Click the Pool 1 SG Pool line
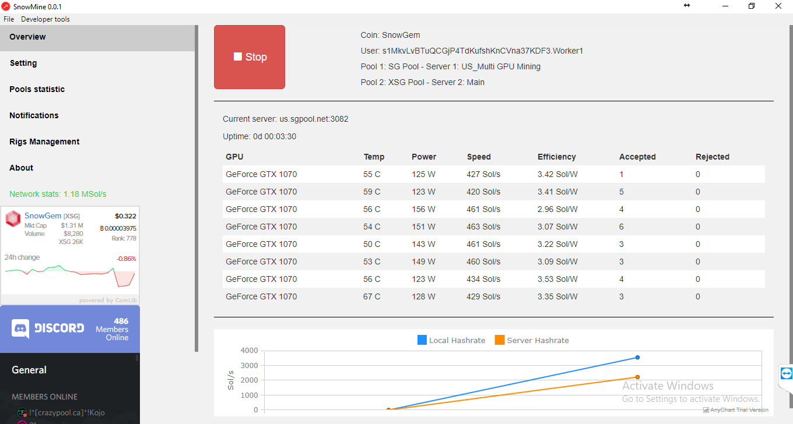 point(451,66)
